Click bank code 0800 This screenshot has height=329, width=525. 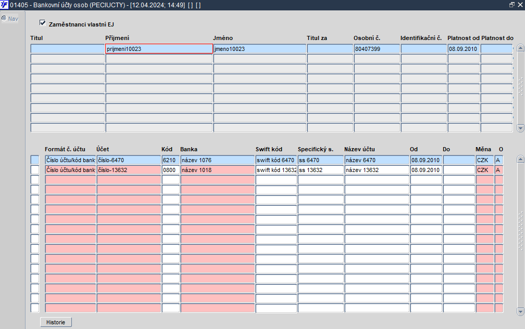point(171,170)
